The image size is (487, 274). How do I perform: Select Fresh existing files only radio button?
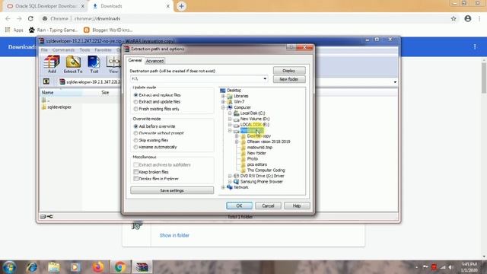[x=135, y=109]
